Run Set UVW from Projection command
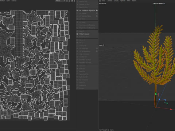Image resolution: width=175 pixels, height=131 pixels. [x=87, y=11]
